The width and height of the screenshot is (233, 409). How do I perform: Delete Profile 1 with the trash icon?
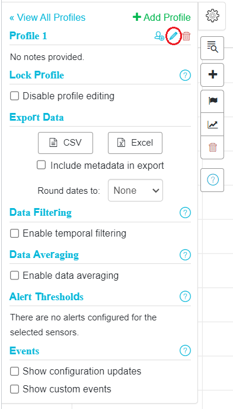[x=186, y=36]
